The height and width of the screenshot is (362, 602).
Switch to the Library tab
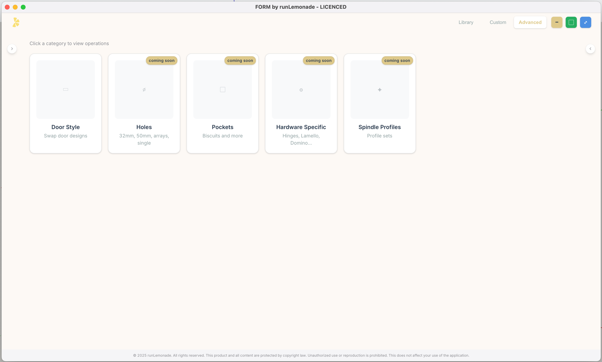(x=466, y=22)
